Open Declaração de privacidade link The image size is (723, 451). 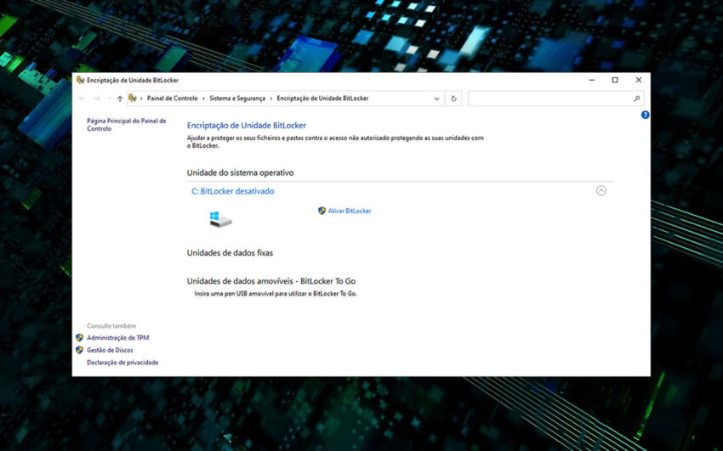122,363
